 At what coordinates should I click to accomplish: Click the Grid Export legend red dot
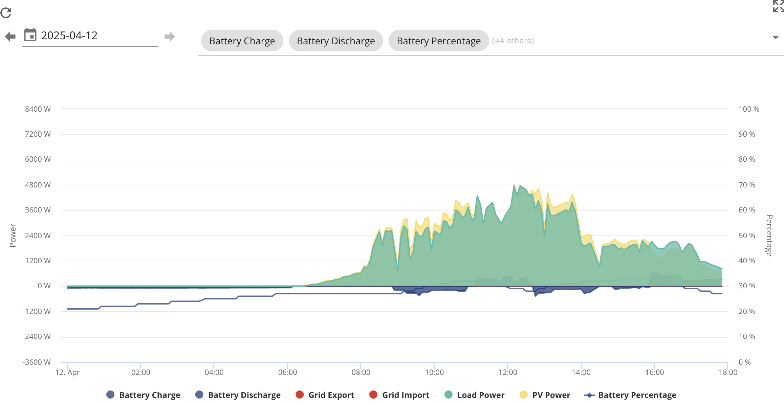(300, 395)
